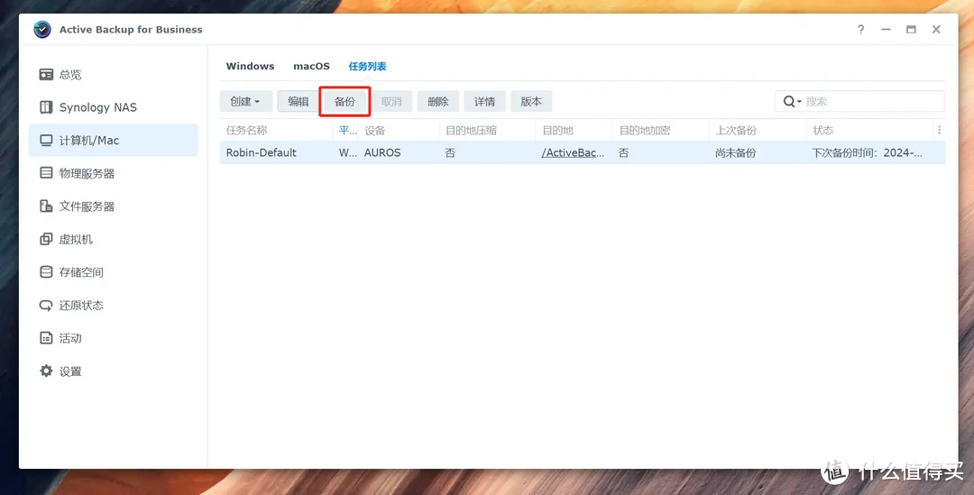Open the 创建 dropdown button

click(246, 101)
